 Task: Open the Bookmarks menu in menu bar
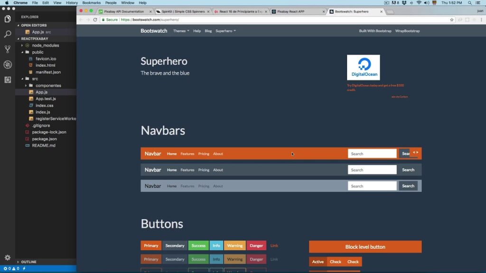tap(91, 3)
